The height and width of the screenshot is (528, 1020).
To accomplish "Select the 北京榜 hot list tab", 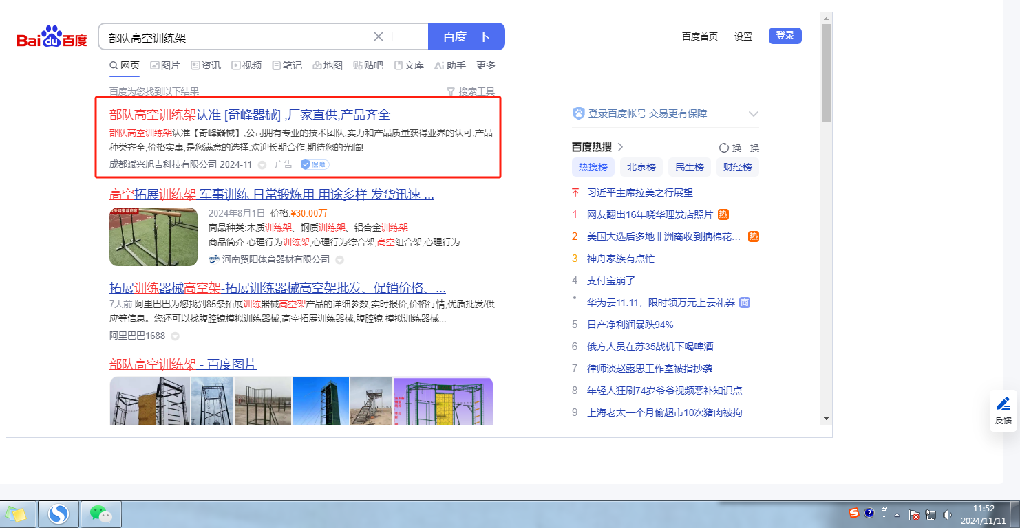I will pos(641,167).
